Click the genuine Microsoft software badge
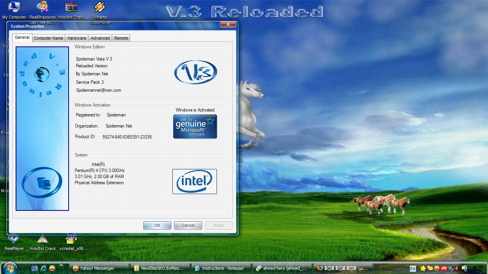 click(195, 126)
